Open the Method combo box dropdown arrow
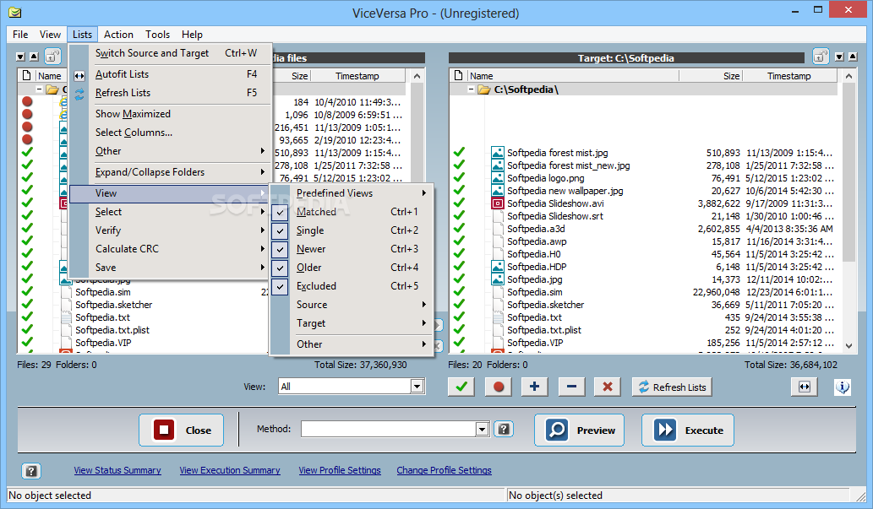 483,429
